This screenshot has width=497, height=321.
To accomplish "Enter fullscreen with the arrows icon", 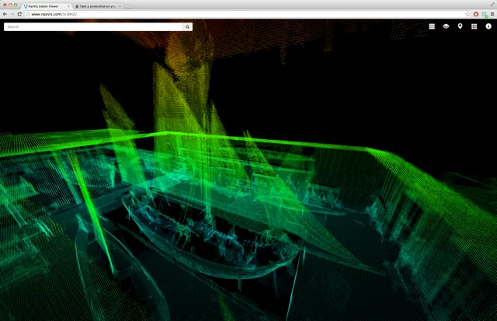I will tap(492, 4).
